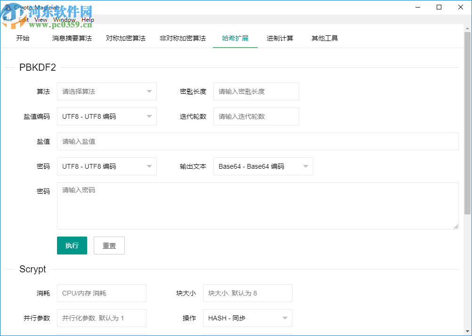Click the up arrow on the scrollbar

pyautogui.click(x=468, y=29)
